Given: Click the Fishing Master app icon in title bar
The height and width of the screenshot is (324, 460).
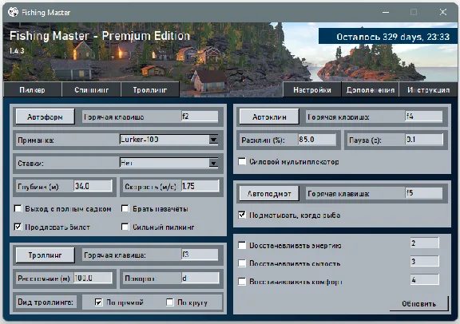Looking at the screenshot, I should tap(13, 12).
